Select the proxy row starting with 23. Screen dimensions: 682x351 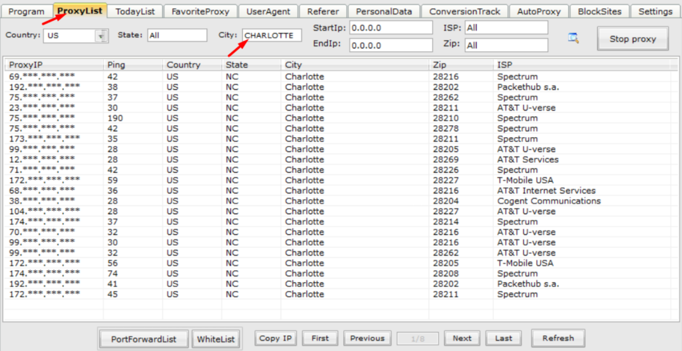(341, 107)
